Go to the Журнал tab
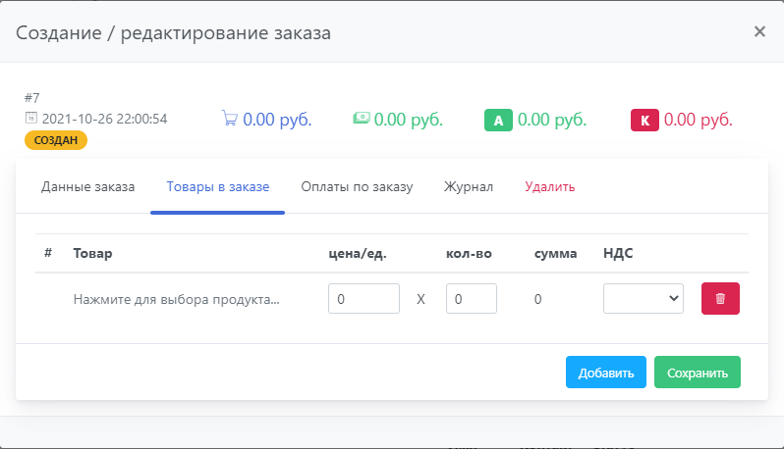Image resolution: width=784 pixels, height=449 pixels. pyautogui.click(x=469, y=186)
